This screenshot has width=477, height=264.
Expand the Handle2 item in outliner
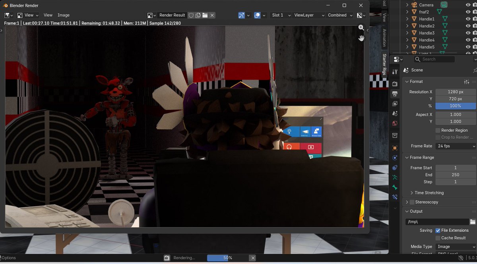tap(407, 26)
